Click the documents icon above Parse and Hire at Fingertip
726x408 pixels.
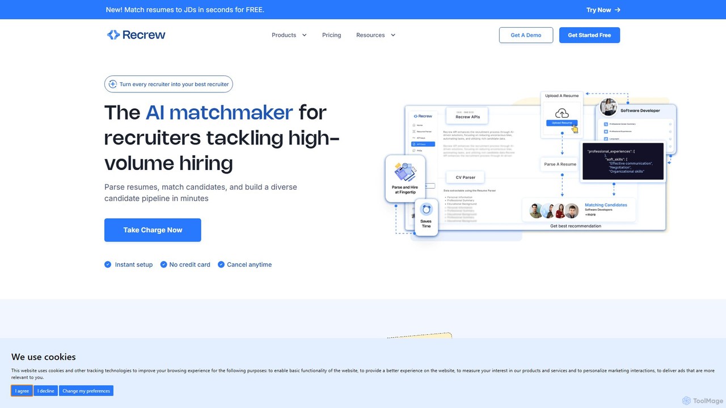pyautogui.click(x=405, y=172)
